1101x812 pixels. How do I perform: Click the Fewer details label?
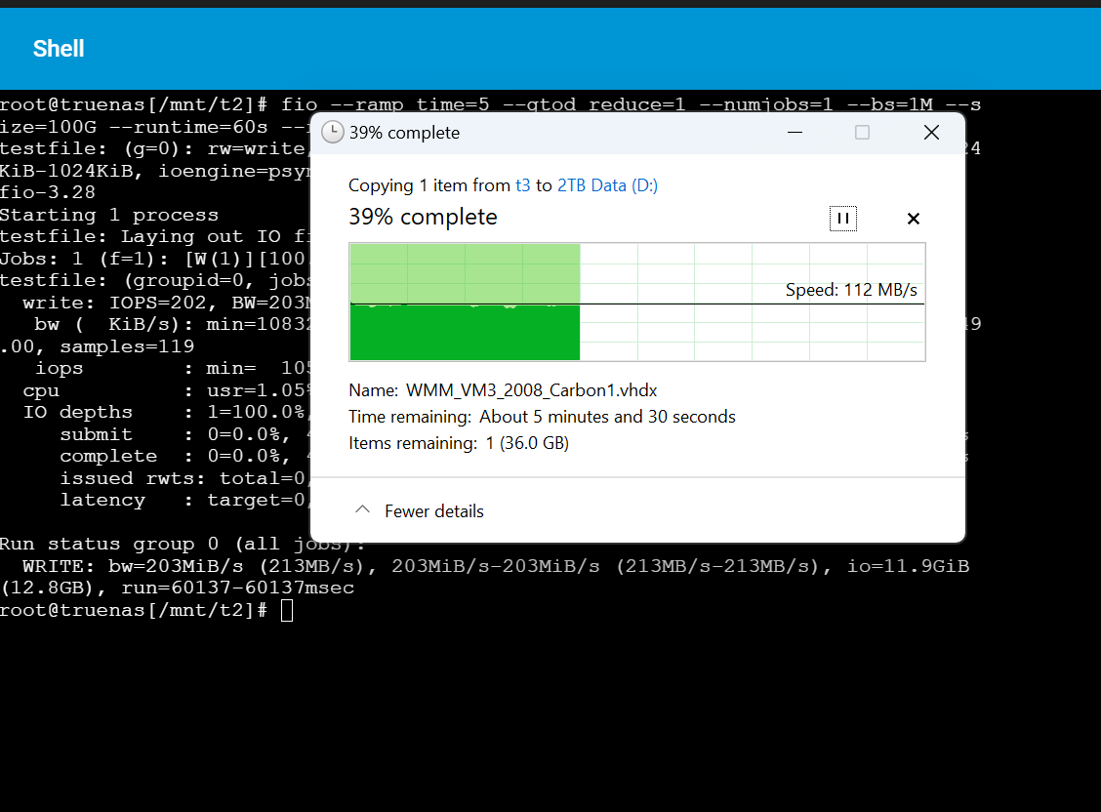pos(434,511)
